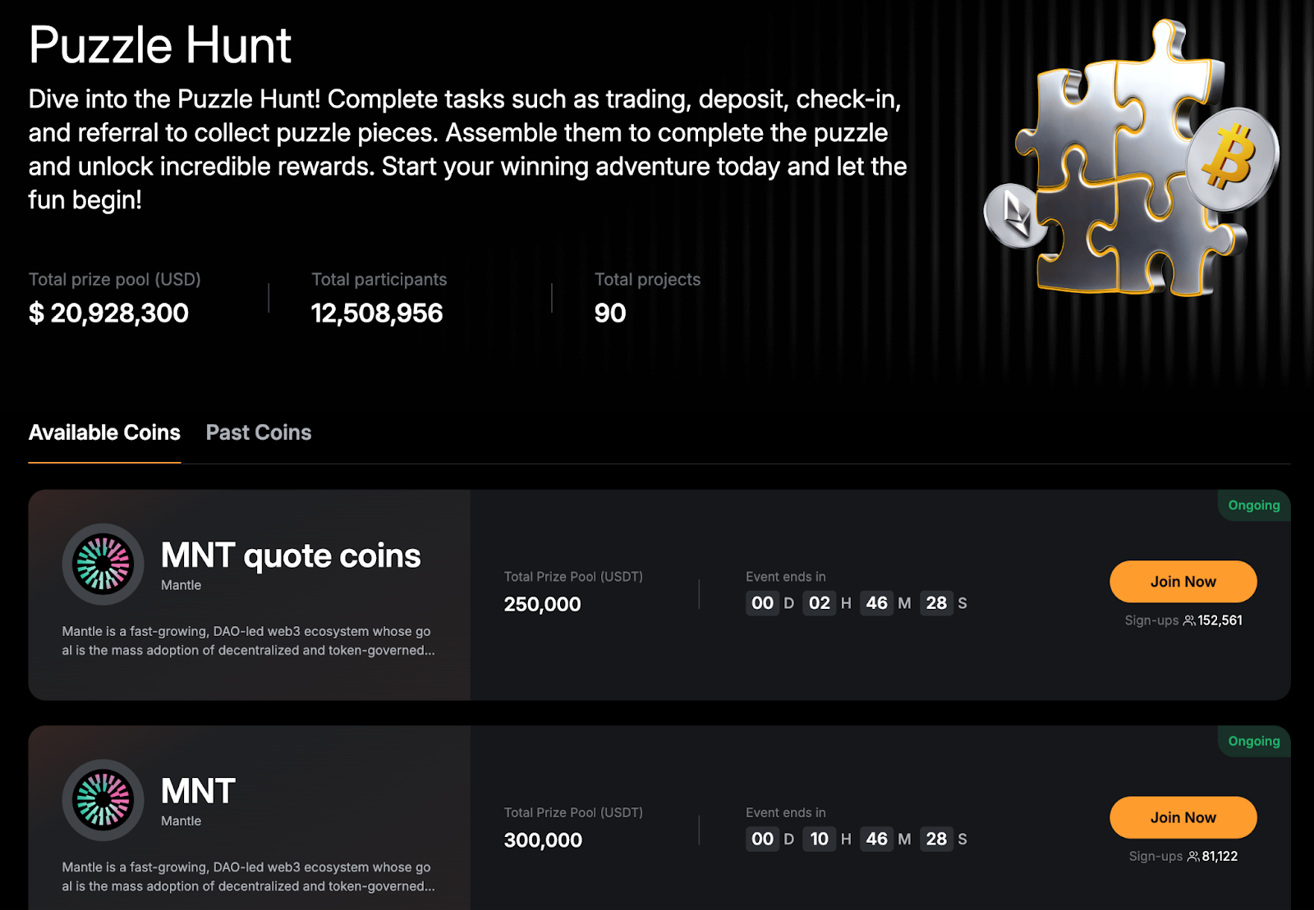The image size is (1314, 910).
Task: Click the 250,000 prize pool value
Action: (x=542, y=605)
